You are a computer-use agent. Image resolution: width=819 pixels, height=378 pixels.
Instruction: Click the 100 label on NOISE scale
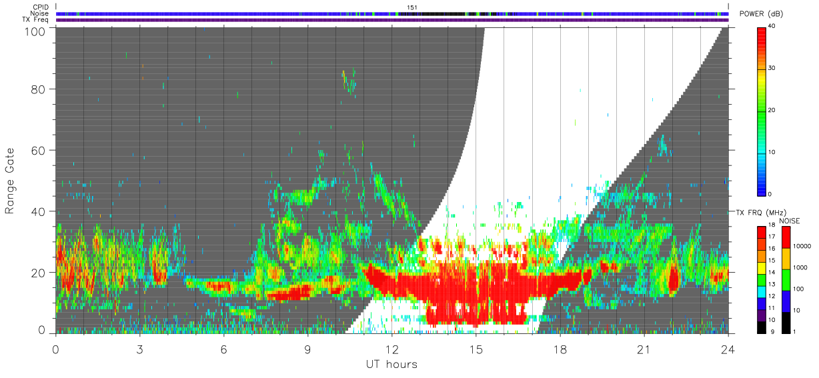pos(800,289)
